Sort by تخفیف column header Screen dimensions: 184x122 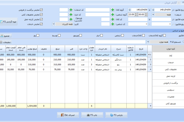(x=44, y=49)
